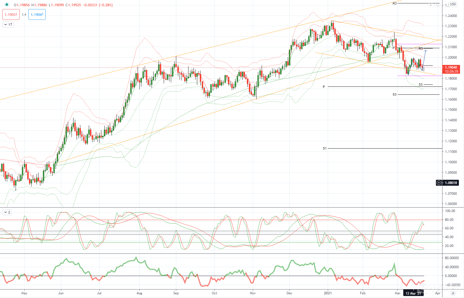Click the move pane down arrow icon

431,5
